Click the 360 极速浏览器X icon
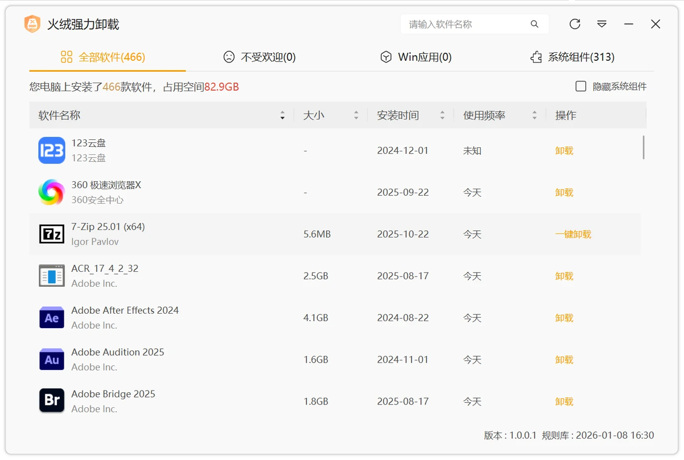684x460 pixels. click(52, 192)
